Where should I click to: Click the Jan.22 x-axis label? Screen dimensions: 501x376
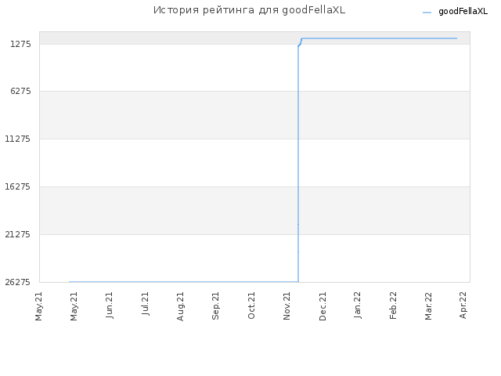pyautogui.click(x=357, y=305)
